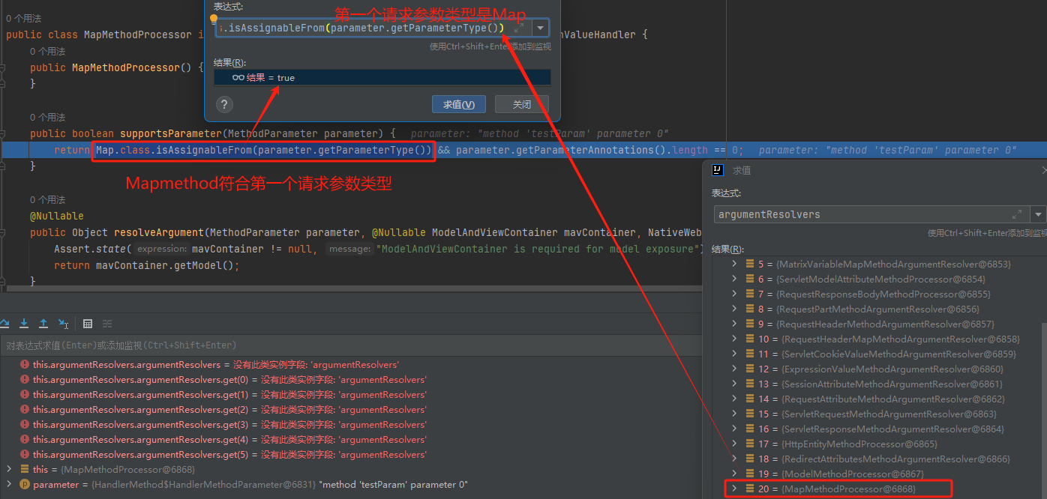This screenshot has height=499, width=1047.
Task: Click the lightbulb intention icon beside expression
Action: pos(213,20)
